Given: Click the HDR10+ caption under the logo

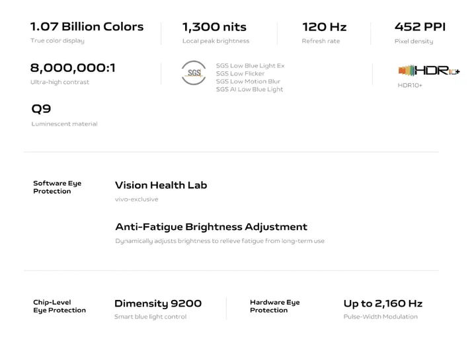Looking at the screenshot, I should [x=410, y=85].
